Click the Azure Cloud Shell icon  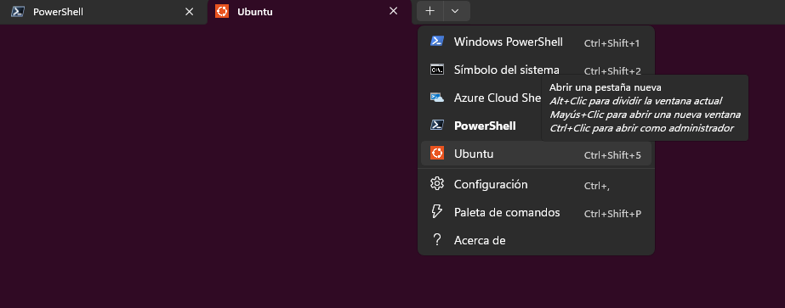[437, 98]
